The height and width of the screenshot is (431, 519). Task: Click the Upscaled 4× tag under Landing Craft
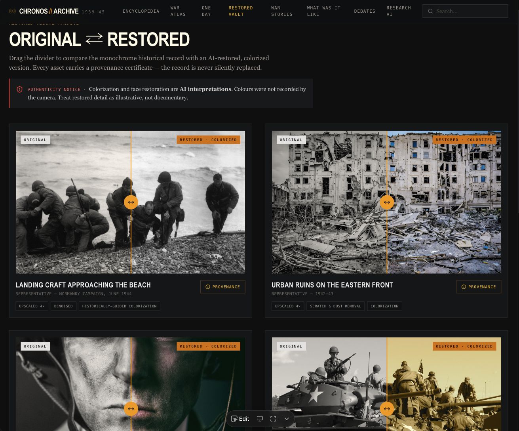tap(32, 306)
